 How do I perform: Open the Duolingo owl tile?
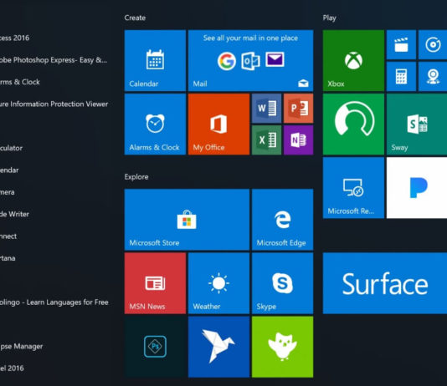(x=282, y=347)
